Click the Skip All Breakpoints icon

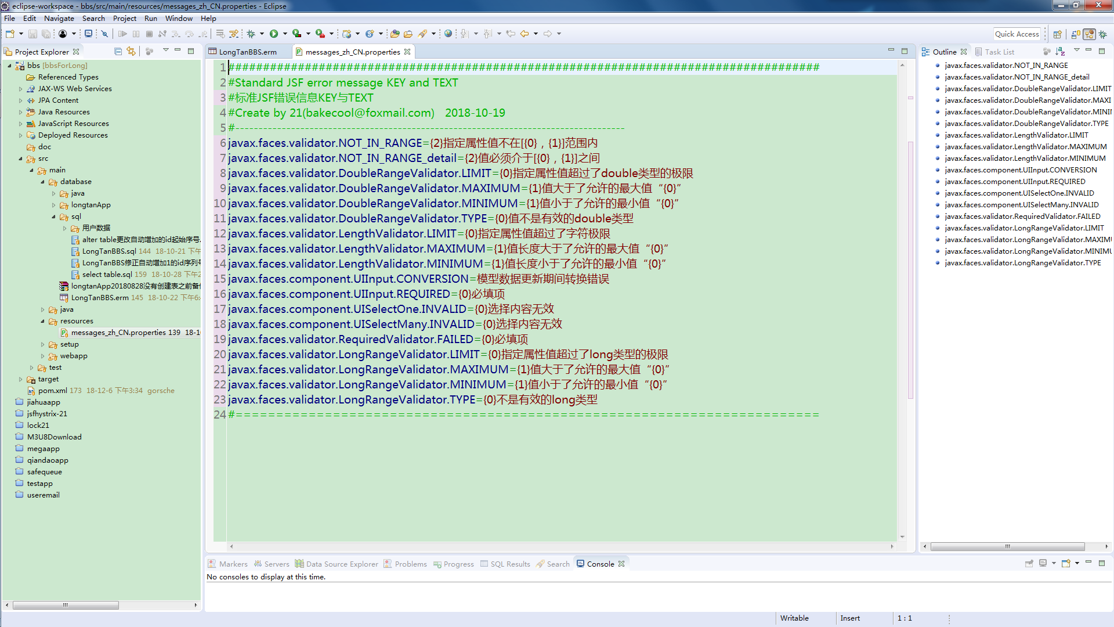[105, 34]
